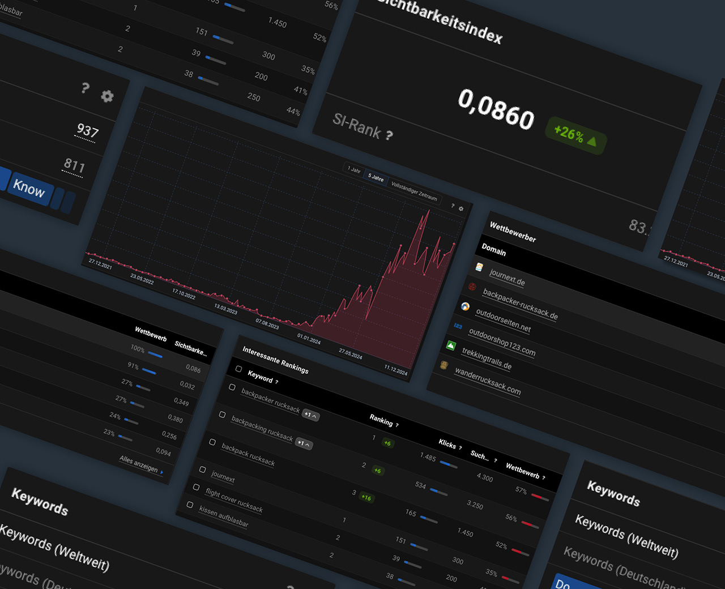Open the trekkingtrails.de competitor link
The height and width of the screenshot is (589, 725).
pyautogui.click(x=487, y=358)
